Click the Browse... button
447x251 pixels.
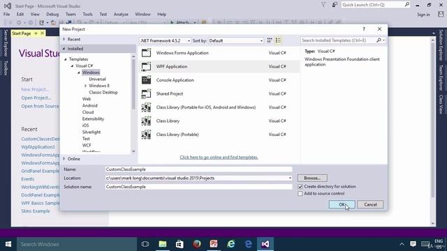(312, 178)
